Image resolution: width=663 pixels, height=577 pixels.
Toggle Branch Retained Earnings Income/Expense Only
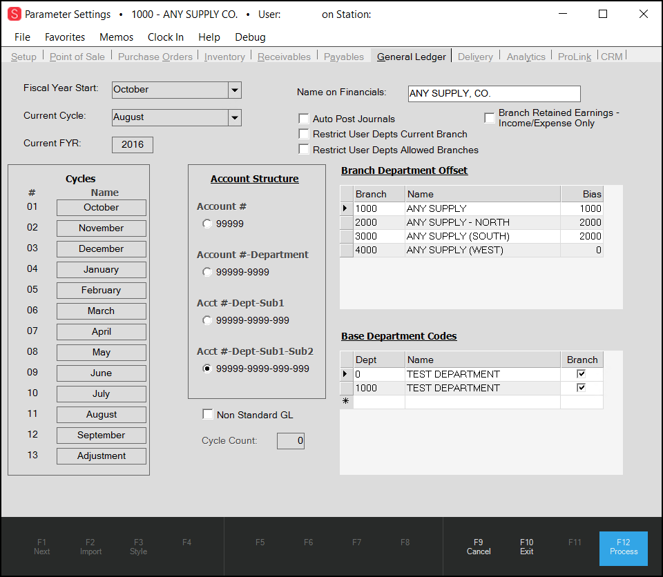tap(489, 118)
